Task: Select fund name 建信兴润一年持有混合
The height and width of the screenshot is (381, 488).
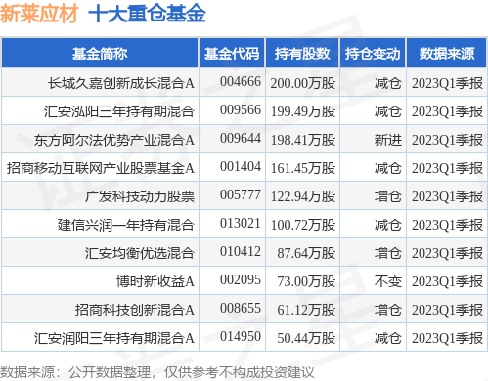Action: (126, 225)
